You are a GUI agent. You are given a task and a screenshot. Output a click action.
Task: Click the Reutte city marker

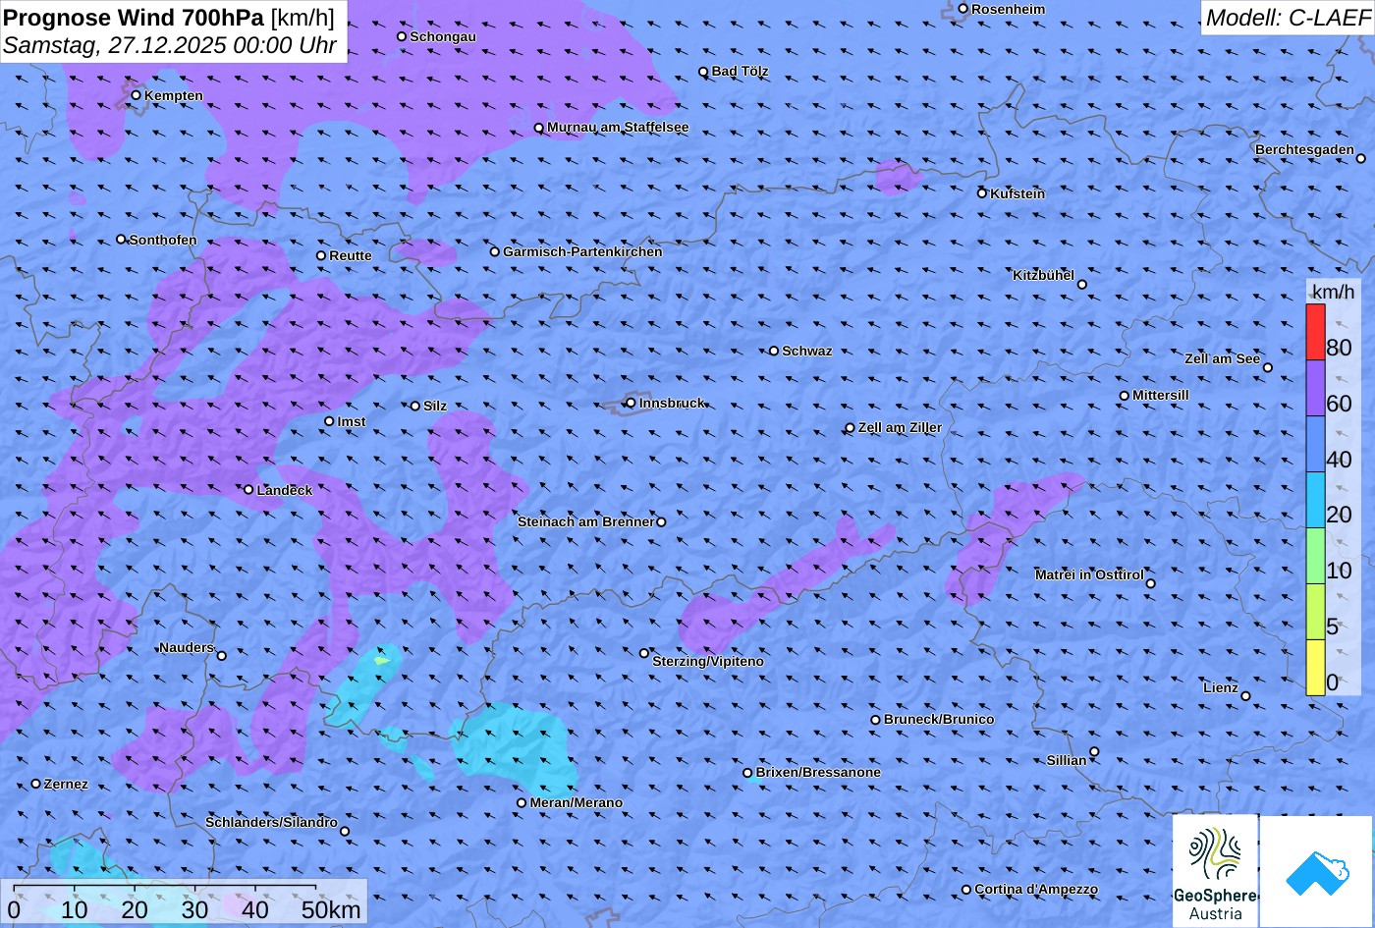click(x=321, y=255)
